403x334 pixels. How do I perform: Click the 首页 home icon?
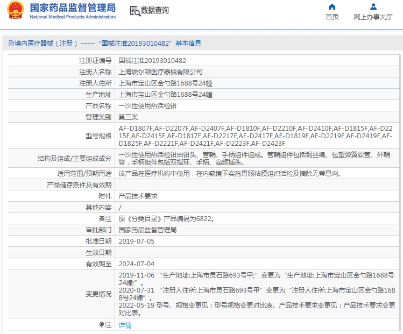[332, 6]
